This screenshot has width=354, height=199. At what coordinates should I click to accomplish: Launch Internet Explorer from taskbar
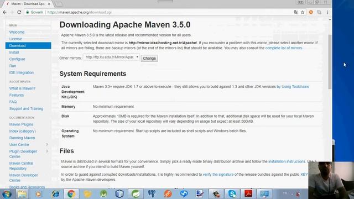tap(55, 194)
